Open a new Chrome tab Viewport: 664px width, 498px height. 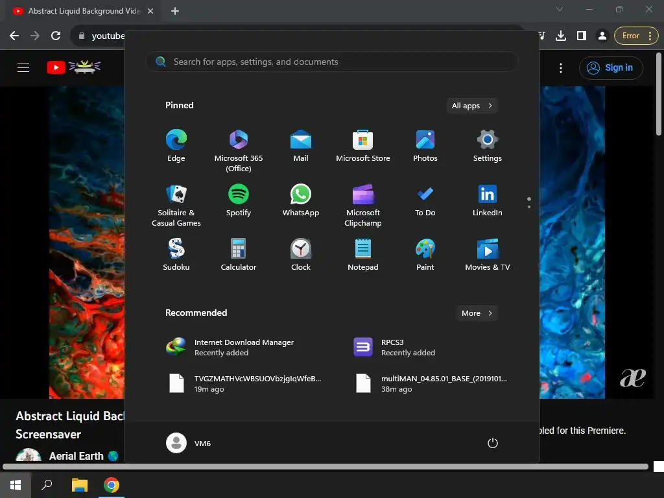coord(175,11)
